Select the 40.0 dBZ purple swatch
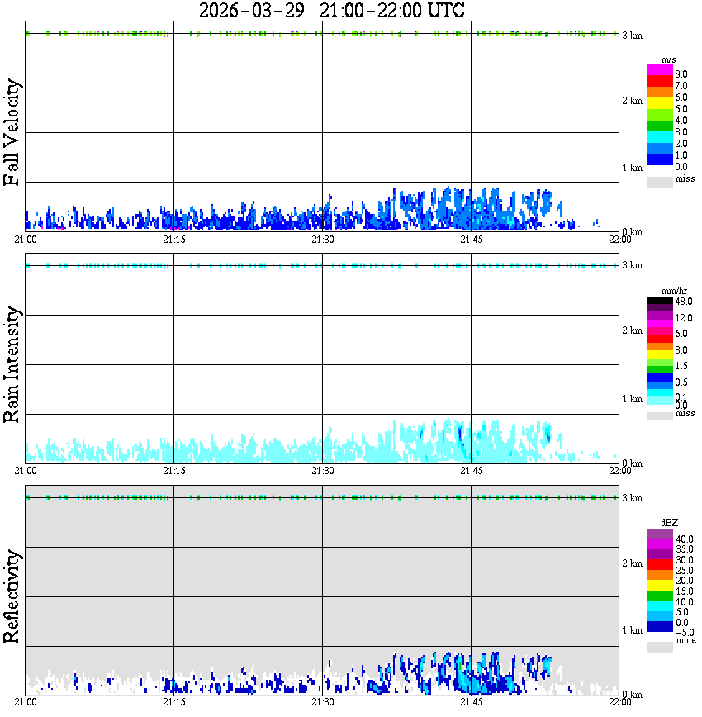 [660, 534]
